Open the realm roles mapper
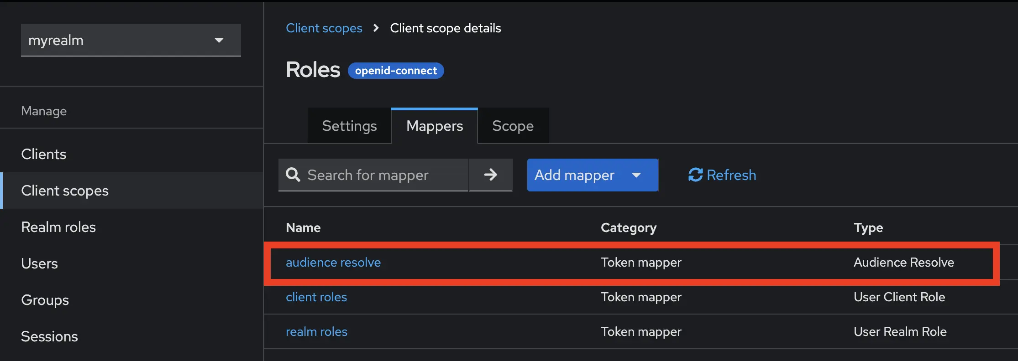 [x=316, y=331]
